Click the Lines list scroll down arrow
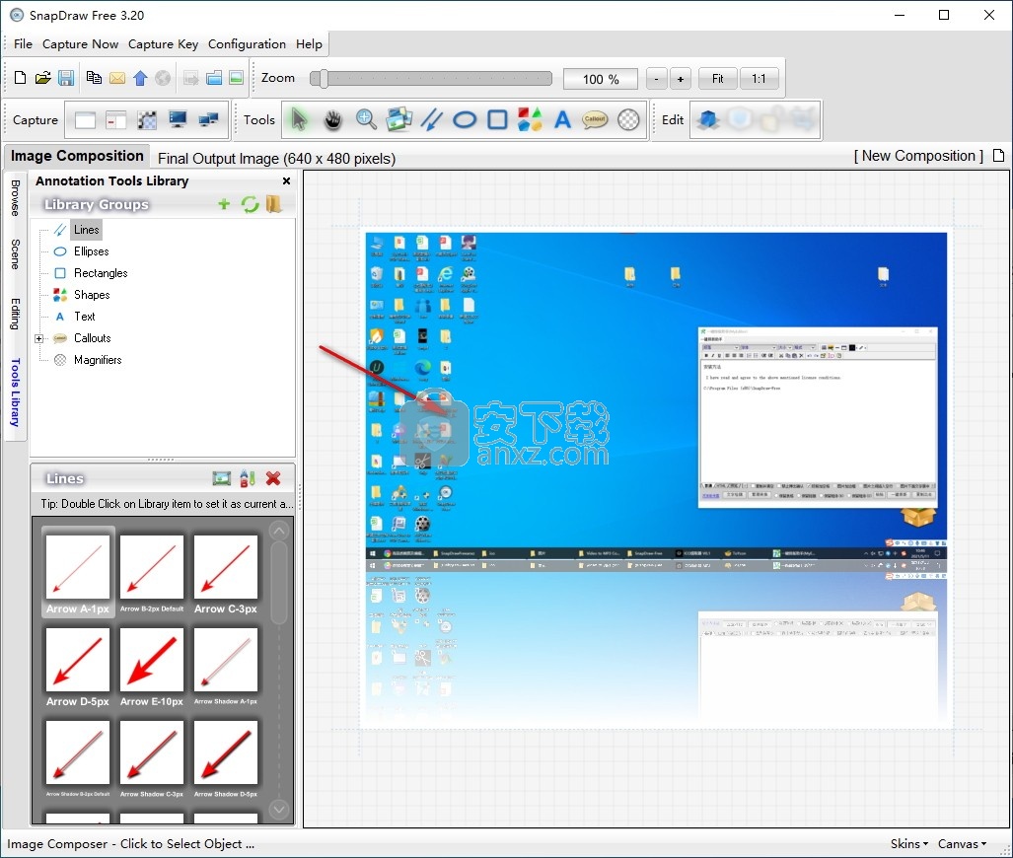The height and width of the screenshot is (858, 1013). pos(279,809)
